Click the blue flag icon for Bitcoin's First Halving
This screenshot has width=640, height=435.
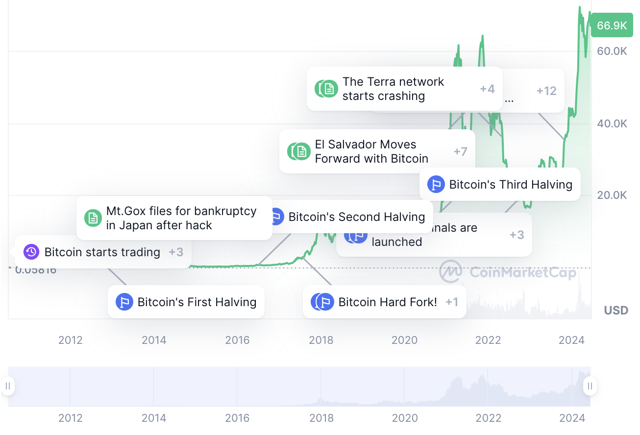124,302
